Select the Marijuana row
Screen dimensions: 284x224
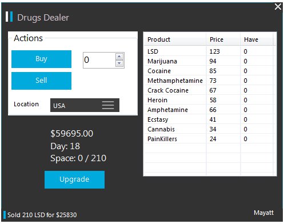210,61
